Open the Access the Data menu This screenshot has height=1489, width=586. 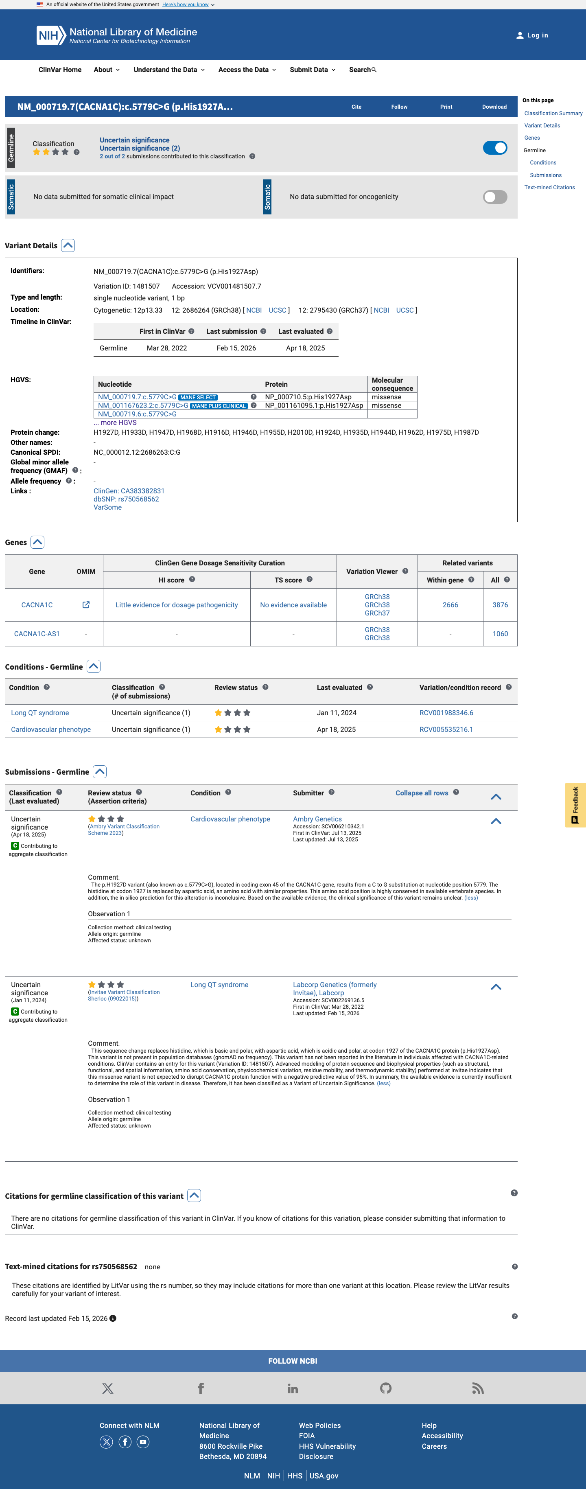[x=247, y=70]
